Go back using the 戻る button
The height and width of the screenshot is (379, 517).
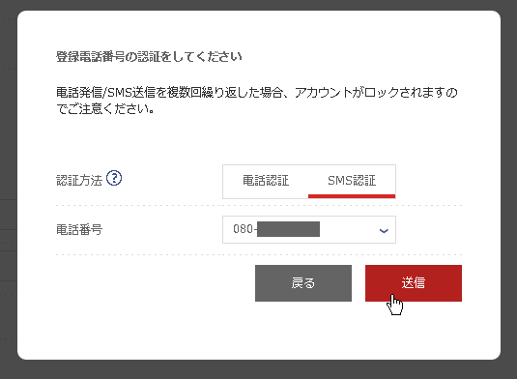pyautogui.click(x=303, y=283)
